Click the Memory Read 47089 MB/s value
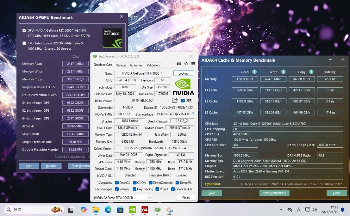 245,79
